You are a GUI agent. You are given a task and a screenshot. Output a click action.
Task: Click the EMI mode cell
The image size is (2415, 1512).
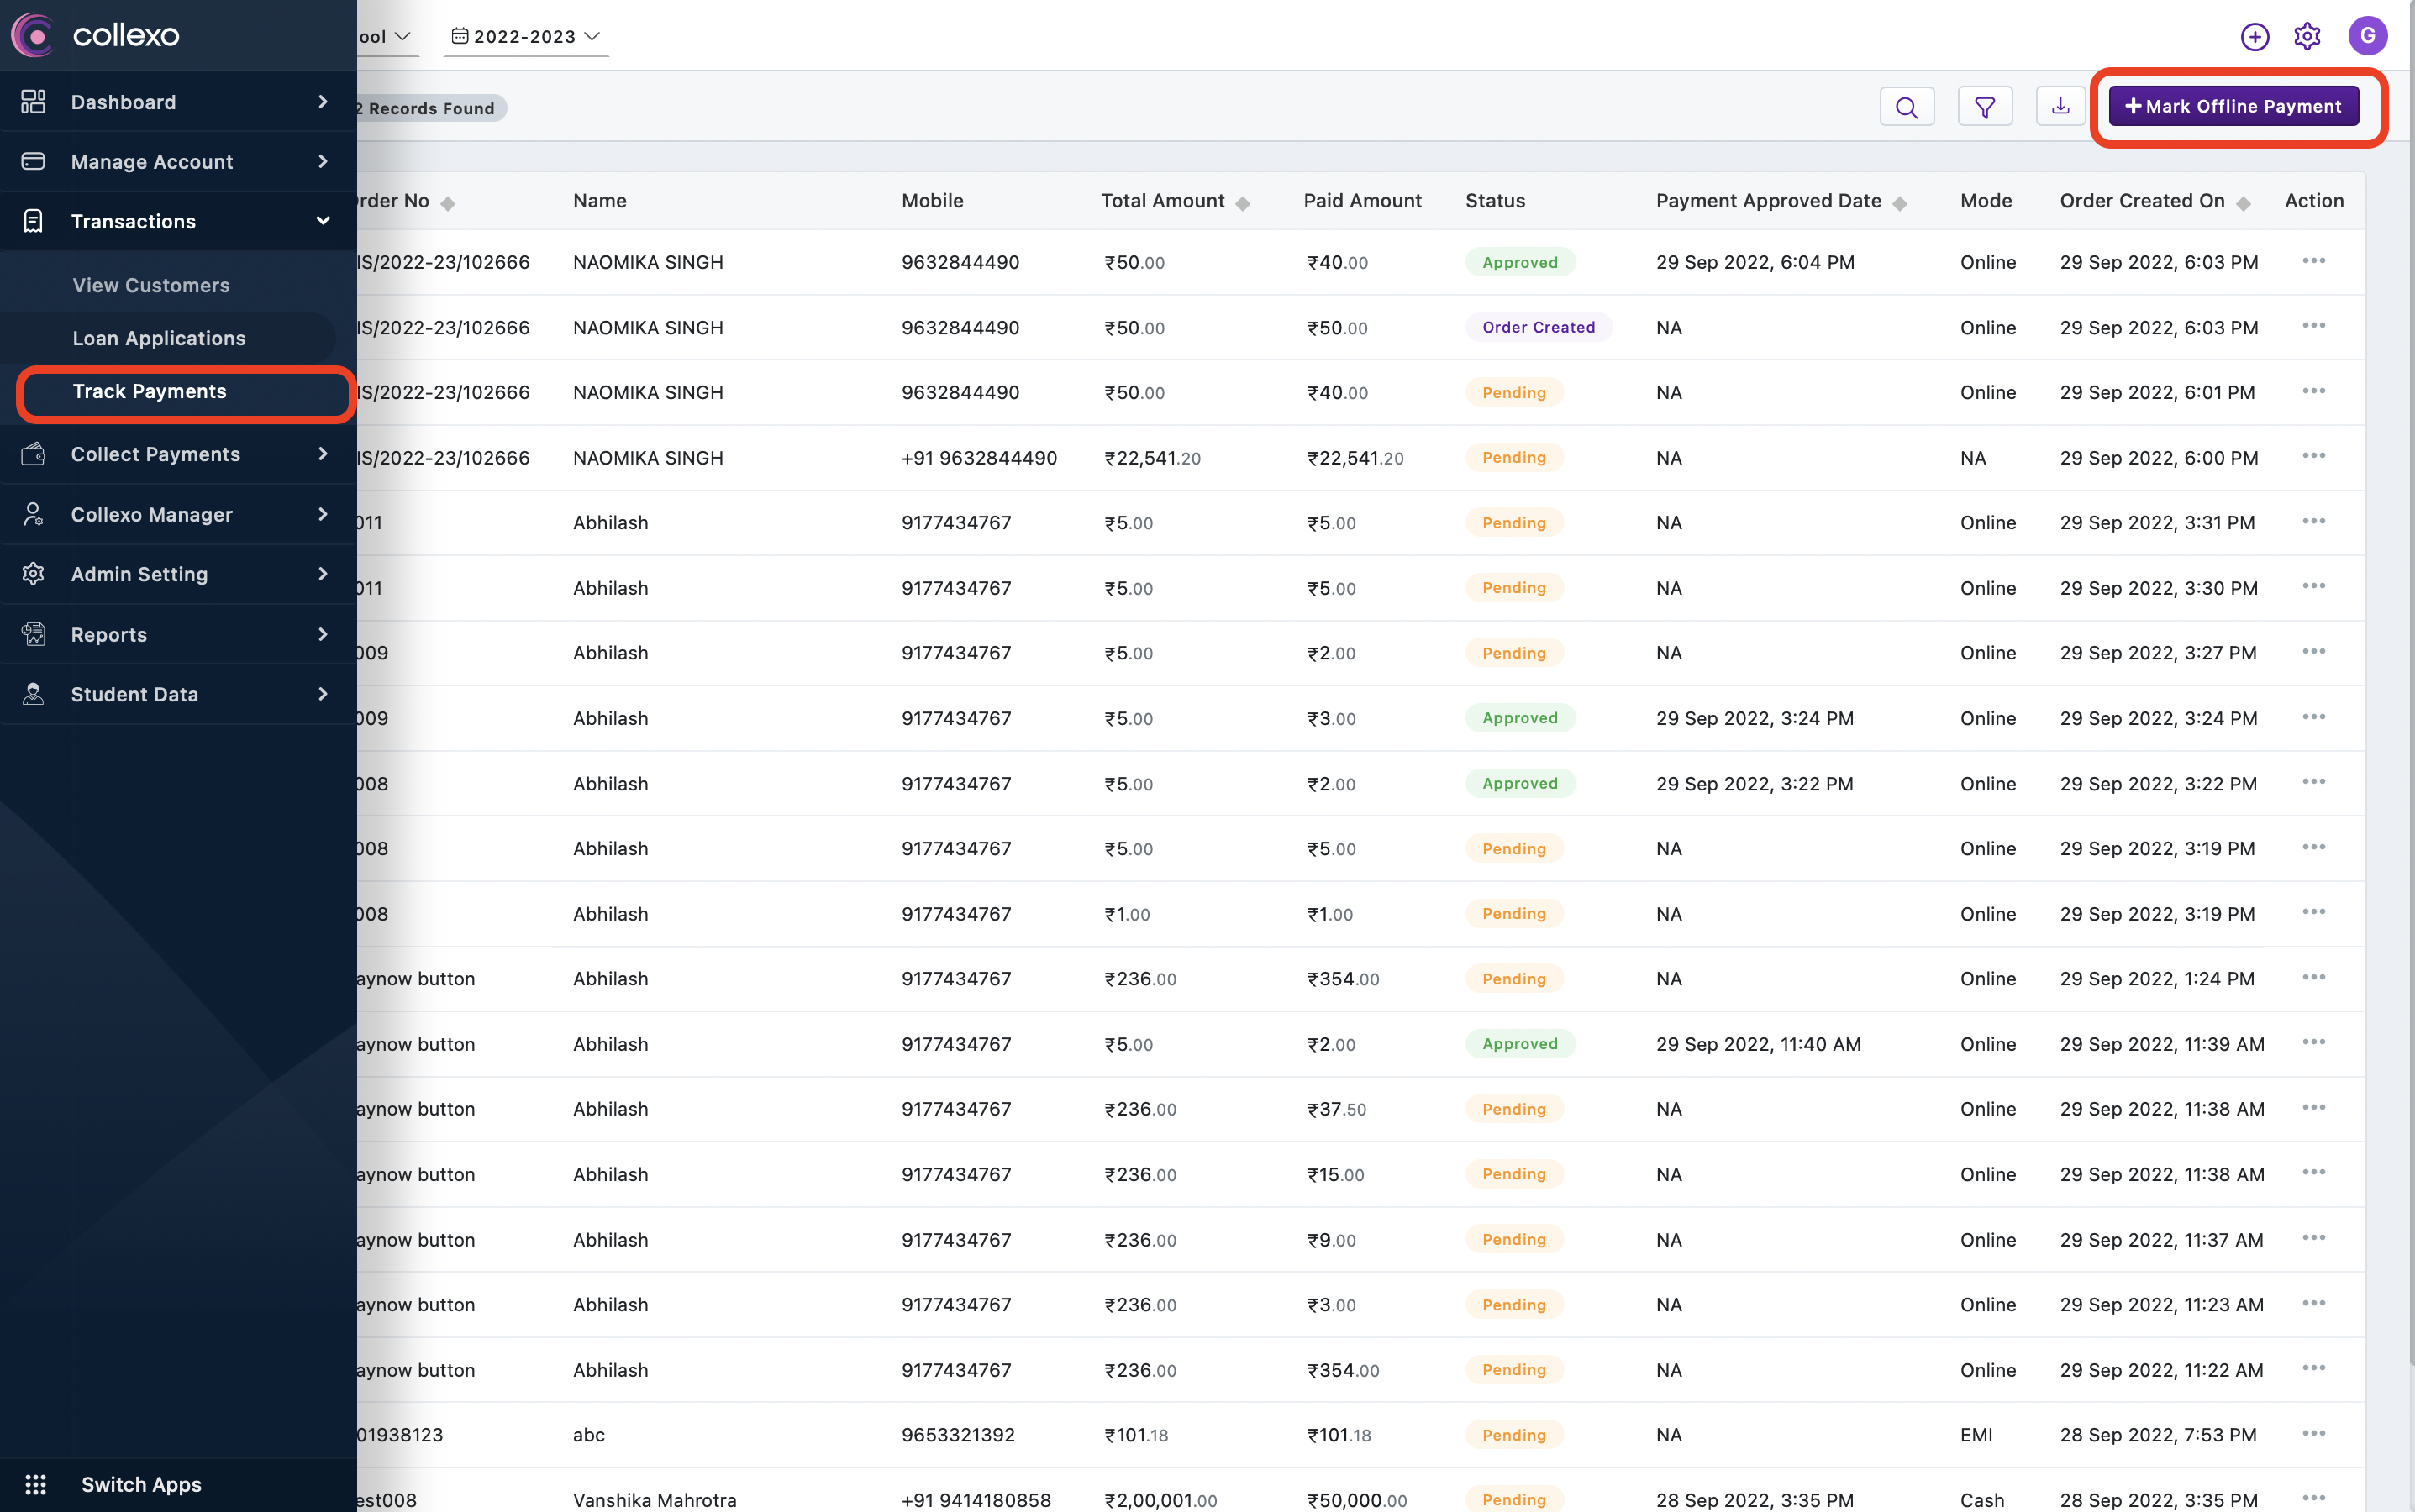(1976, 1434)
